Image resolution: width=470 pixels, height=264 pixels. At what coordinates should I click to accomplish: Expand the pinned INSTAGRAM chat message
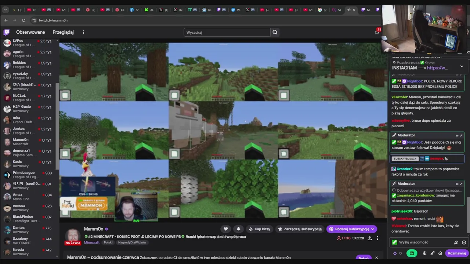coord(462,66)
